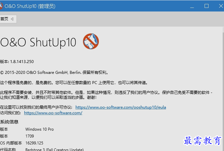This screenshot has width=224, height=151.
Task: Click the paragraph starting 此程序不需要安装
Action: click(106, 95)
